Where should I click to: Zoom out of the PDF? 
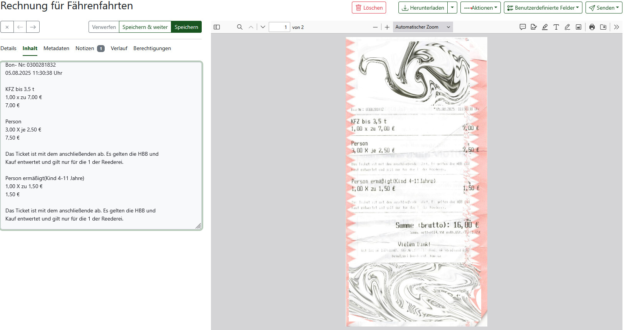tap(375, 27)
